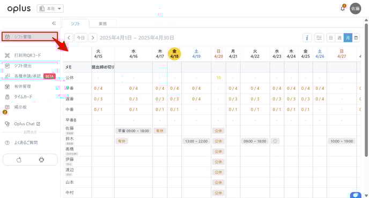Switch to week view (週)
Image resolution: width=369 pixels, height=198 pixels.
click(340, 38)
